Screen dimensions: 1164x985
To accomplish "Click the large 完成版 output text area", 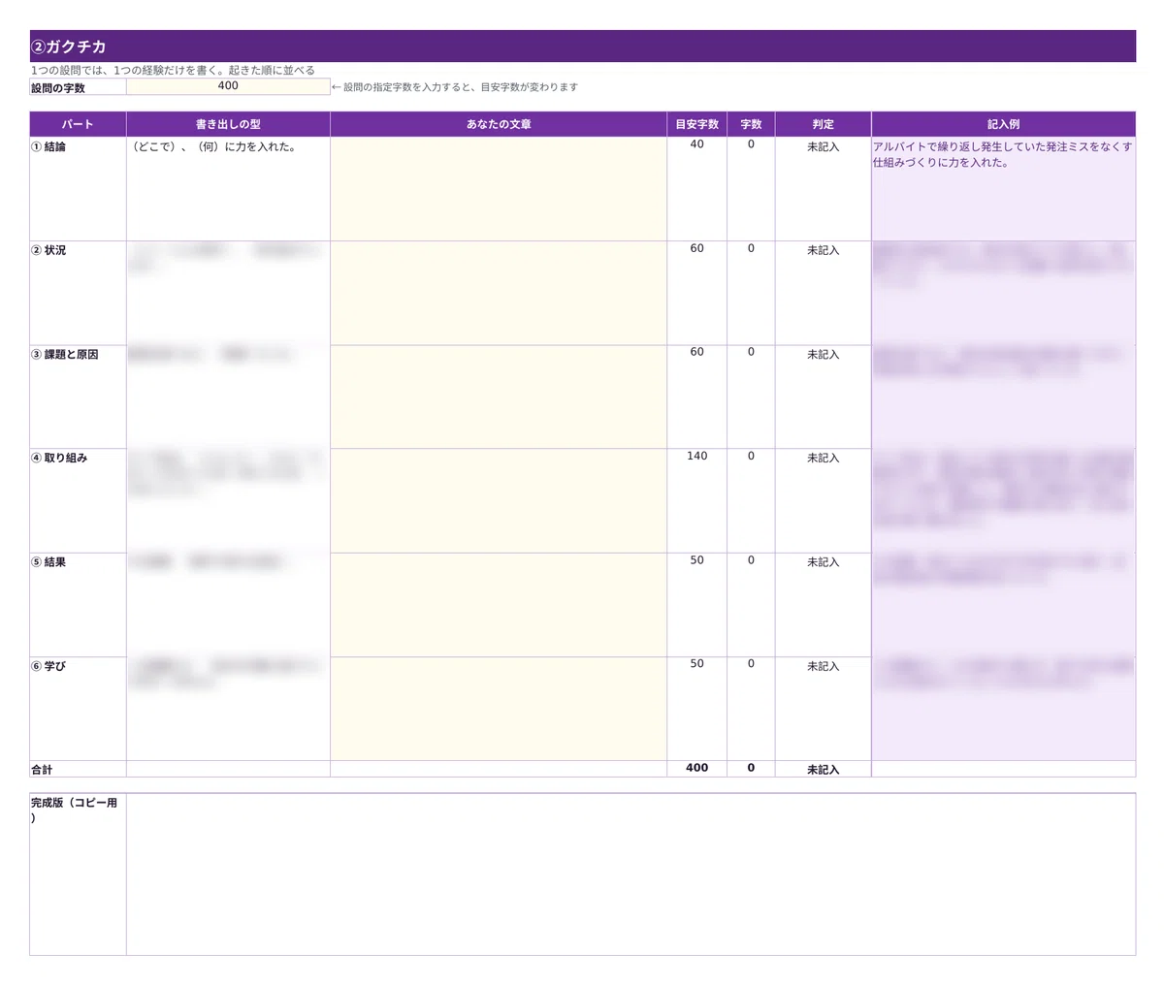I will [630, 874].
